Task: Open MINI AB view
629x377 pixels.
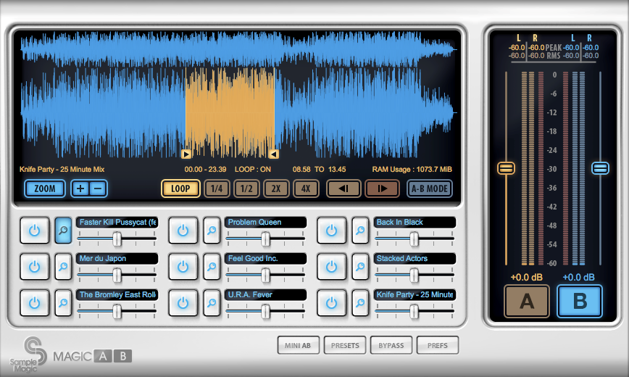Action: click(298, 345)
